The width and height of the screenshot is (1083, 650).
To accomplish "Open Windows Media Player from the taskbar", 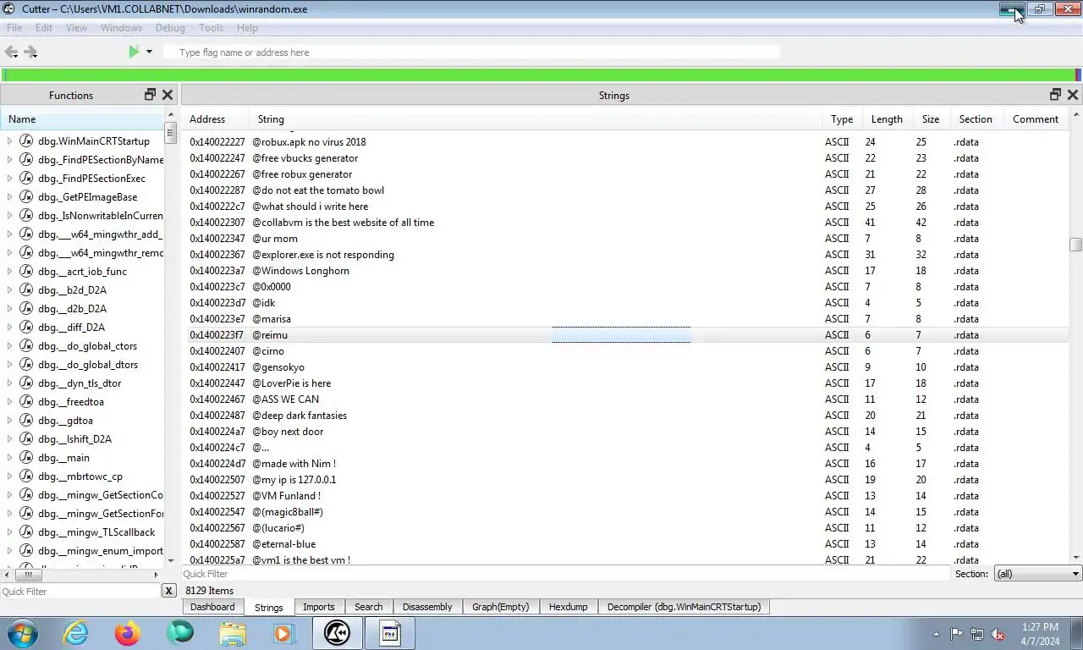I will click(283, 632).
